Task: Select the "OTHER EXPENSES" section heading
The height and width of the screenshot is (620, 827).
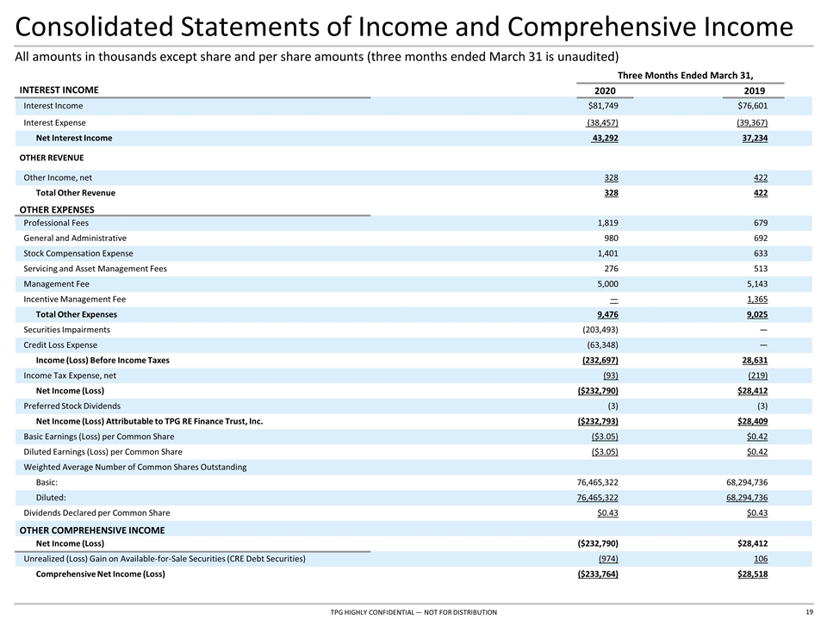Action: 57,209
